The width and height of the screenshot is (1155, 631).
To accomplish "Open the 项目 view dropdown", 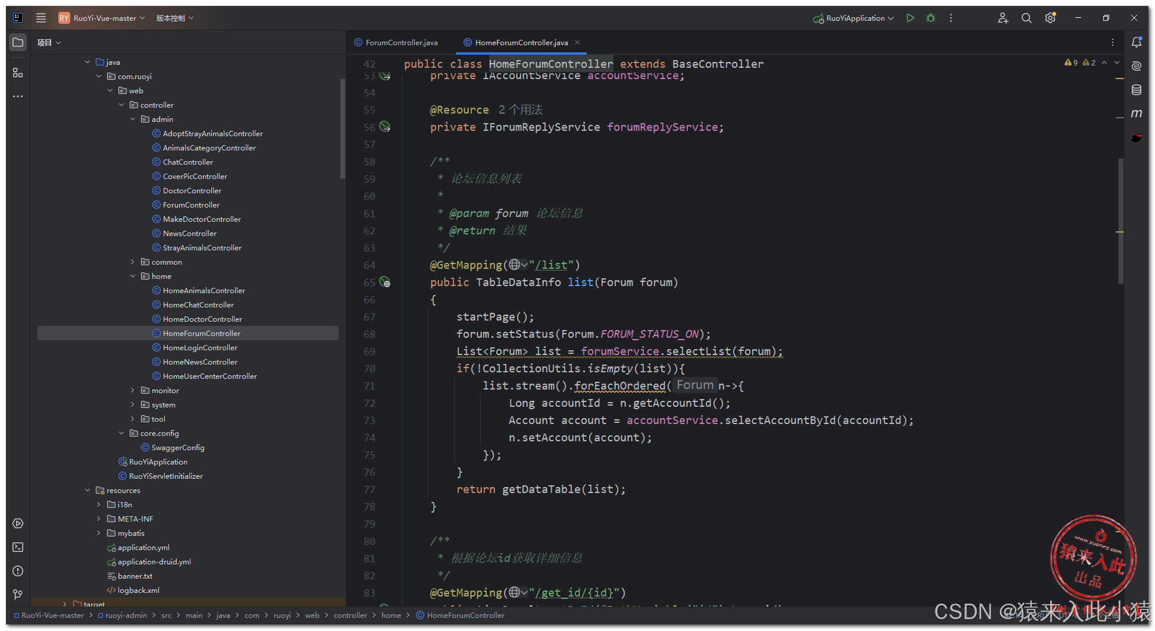I will click(x=49, y=42).
